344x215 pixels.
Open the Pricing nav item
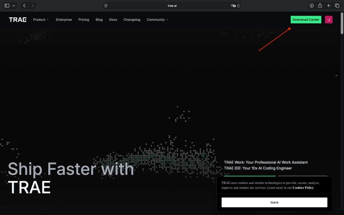84,20
